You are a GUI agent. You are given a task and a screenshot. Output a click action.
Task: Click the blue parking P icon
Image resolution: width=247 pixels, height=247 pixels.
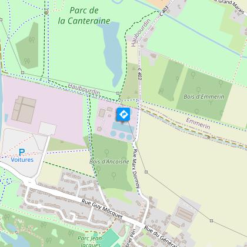[x=22, y=152]
